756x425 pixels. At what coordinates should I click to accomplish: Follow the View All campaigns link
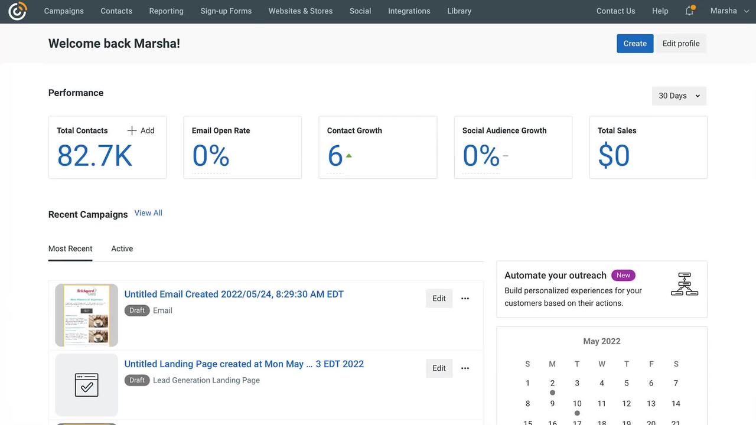[148, 213]
